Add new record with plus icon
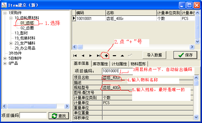Screen dimensions: 202x123 tap(107, 56)
